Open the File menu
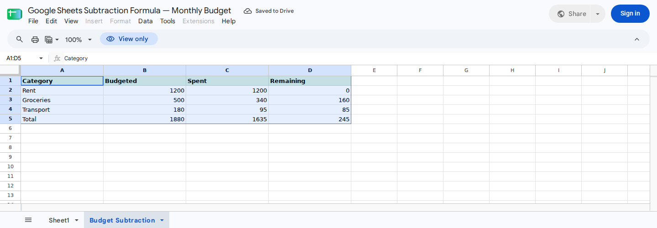Viewport: 657px width, 228px height. point(33,21)
